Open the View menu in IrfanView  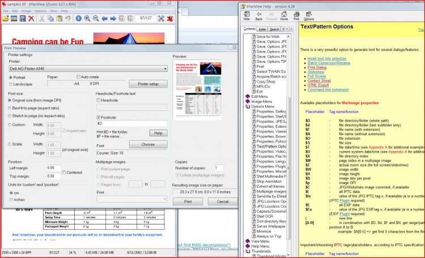tap(53, 11)
